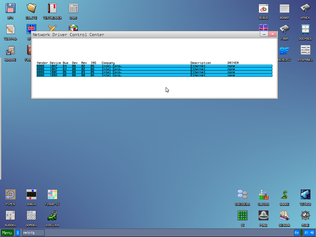The height and width of the screenshot is (237, 316).
Task: Select the Ethernet device row 108C
Action: (154, 72)
